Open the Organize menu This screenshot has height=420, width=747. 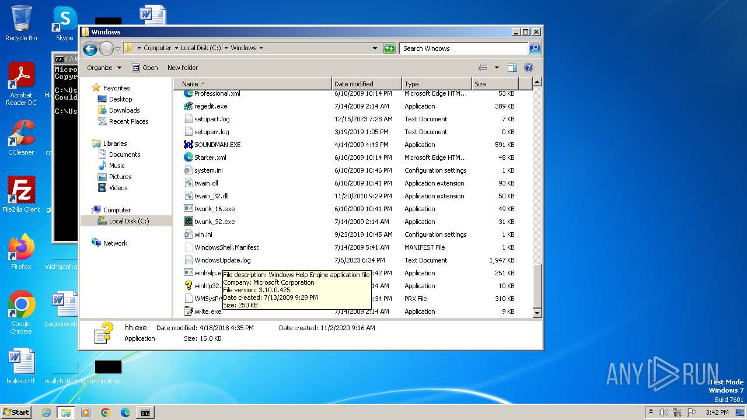[104, 68]
